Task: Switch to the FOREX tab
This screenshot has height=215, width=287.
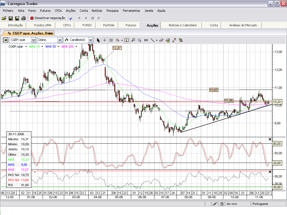Action: pyautogui.click(x=87, y=25)
